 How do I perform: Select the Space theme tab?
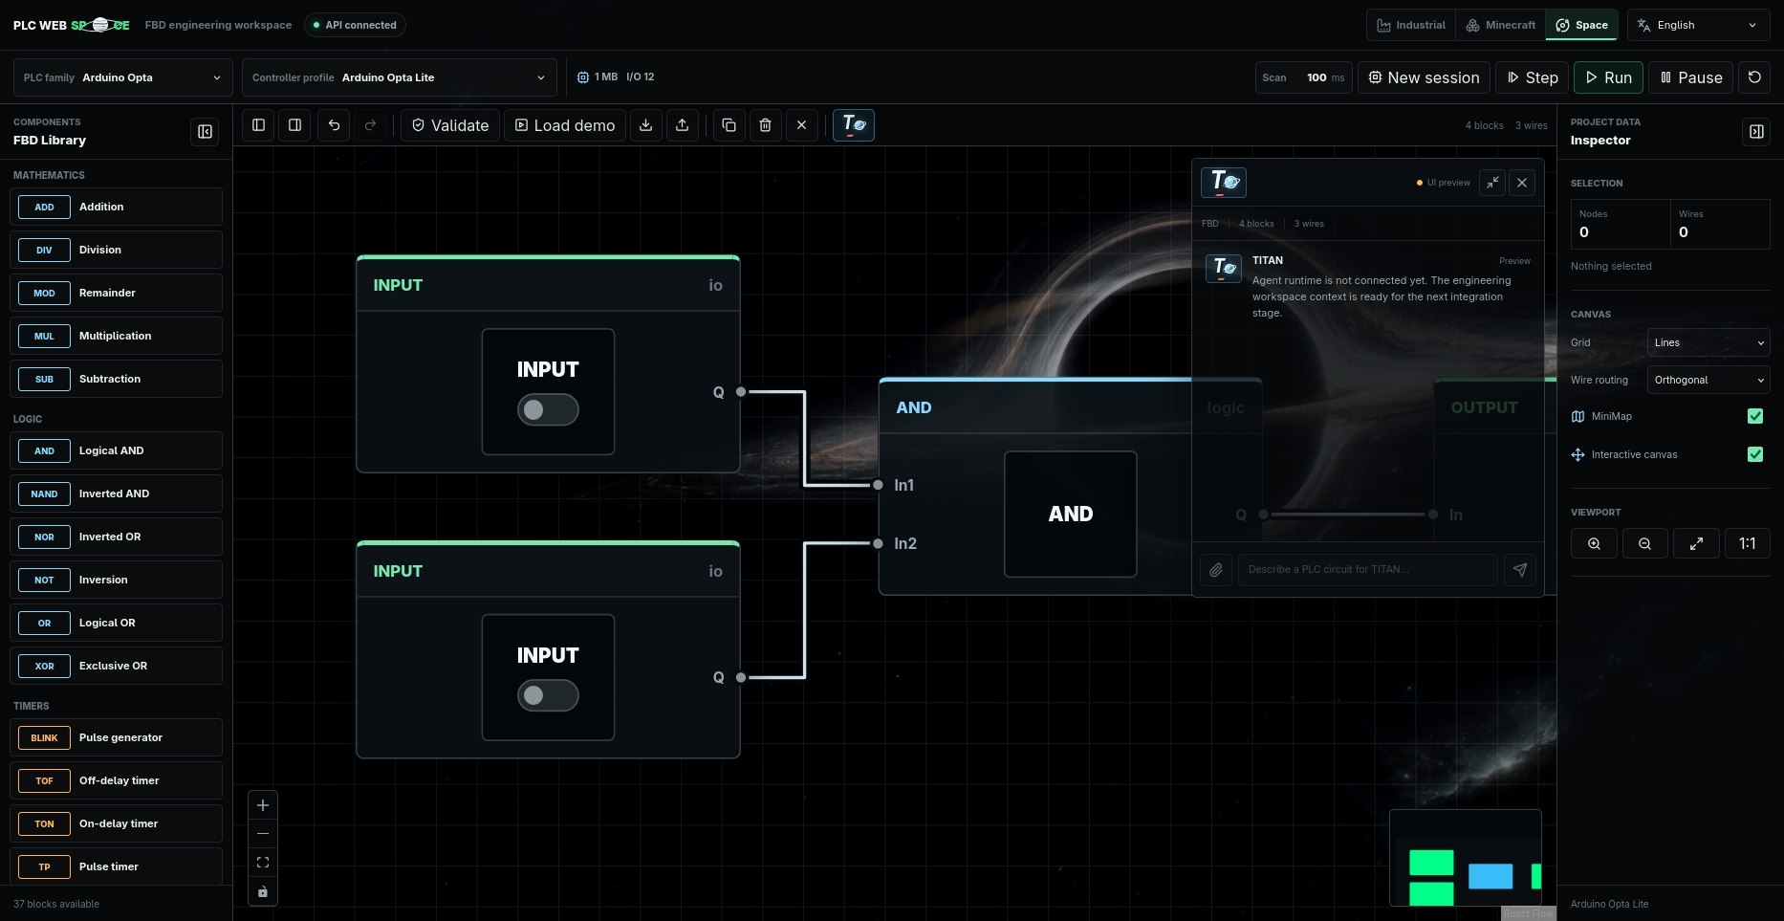(x=1581, y=25)
